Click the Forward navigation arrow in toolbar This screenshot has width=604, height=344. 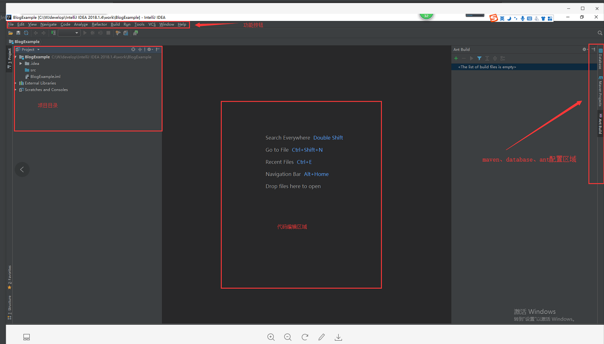[x=43, y=33]
